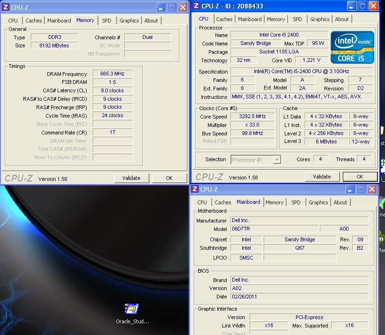
Task: Close the CPU-Z ID 2088433 window
Action: point(373,6)
